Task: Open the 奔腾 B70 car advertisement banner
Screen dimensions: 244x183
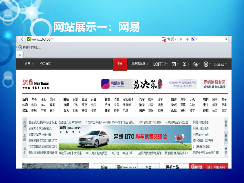Action: pyautogui.click(x=125, y=138)
